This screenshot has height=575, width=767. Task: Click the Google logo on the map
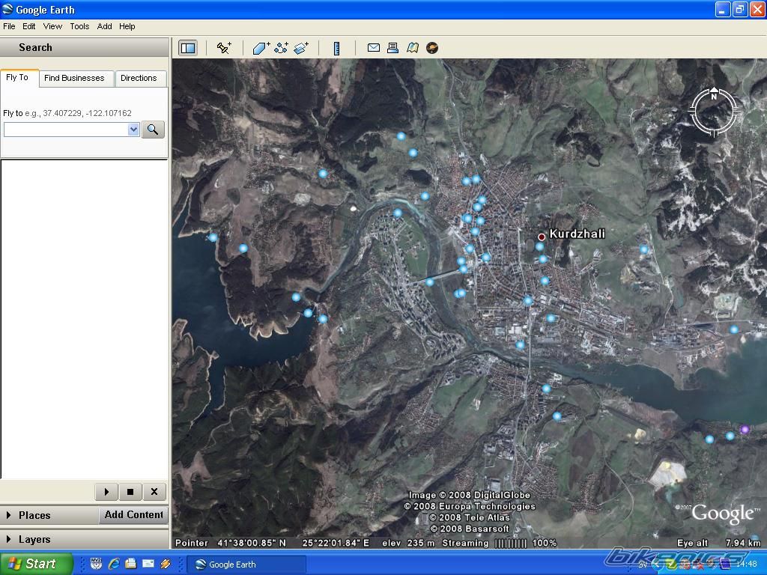[x=724, y=514]
